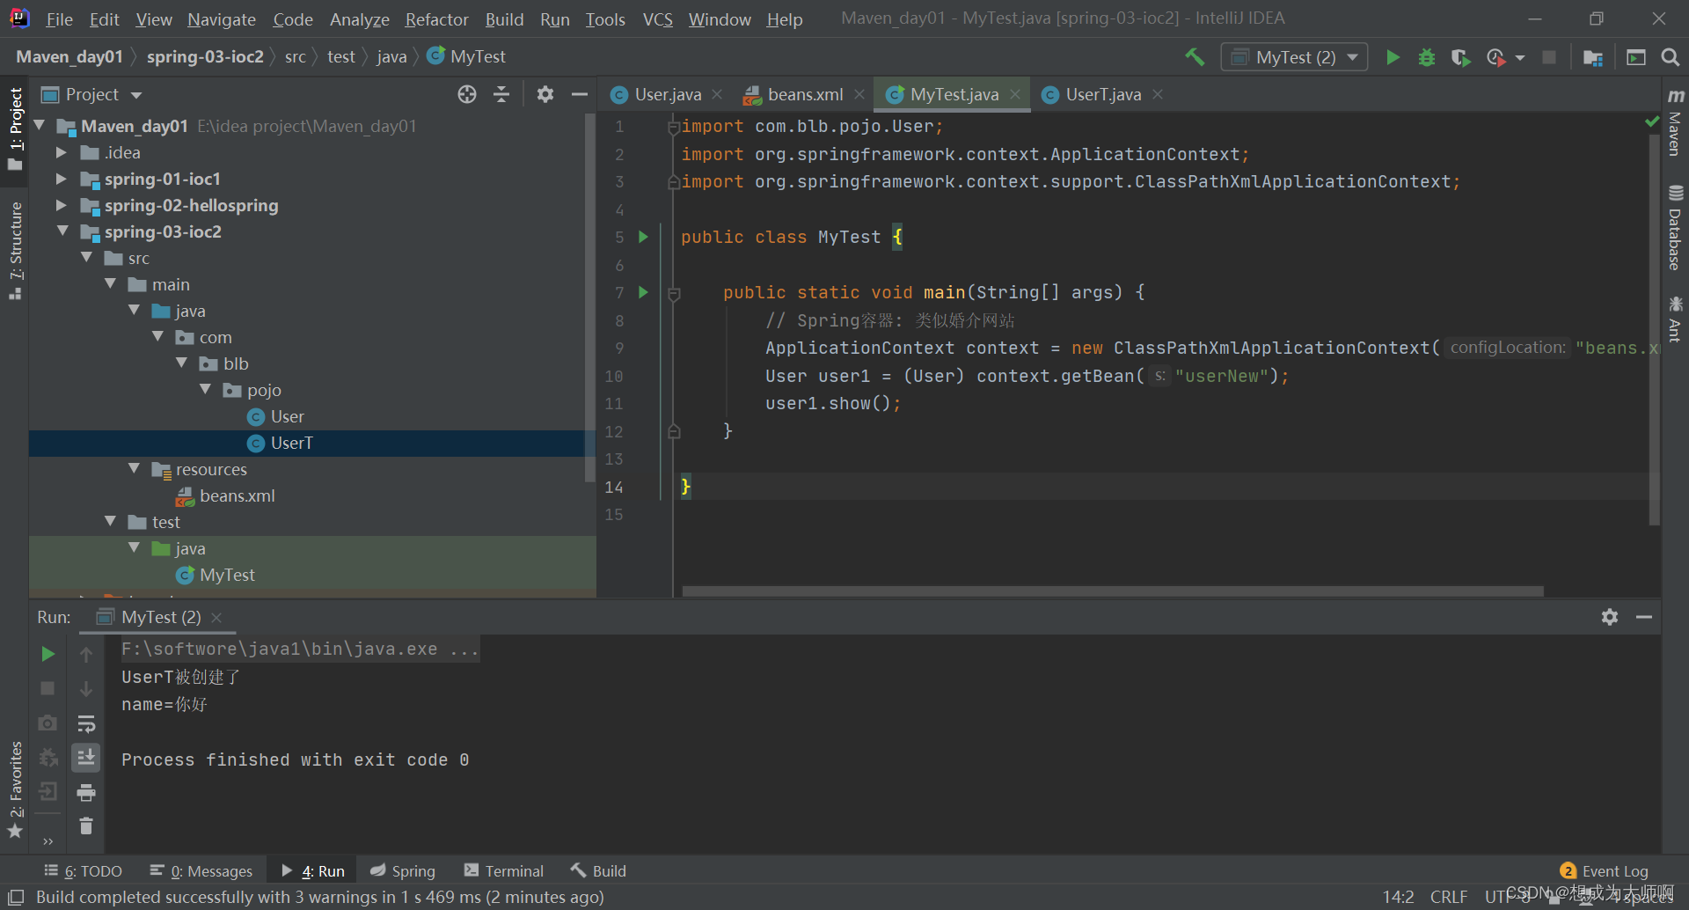Toggle the 1: Project side tab

(x=15, y=129)
